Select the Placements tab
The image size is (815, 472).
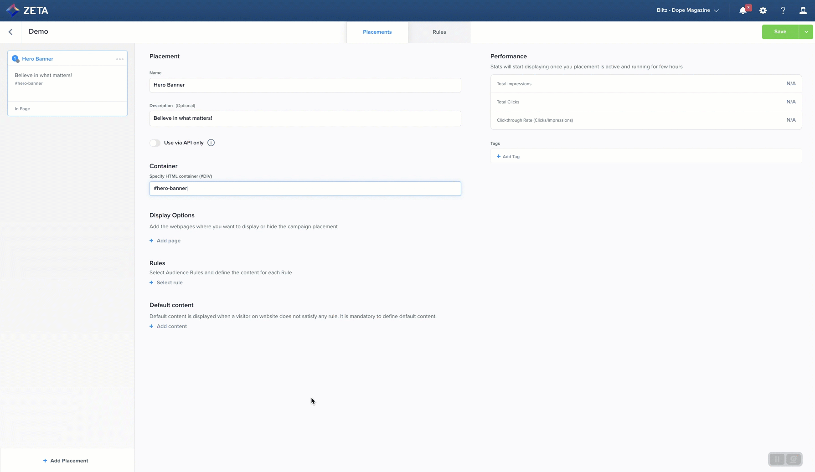pyautogui.click(x=377, y=32)
